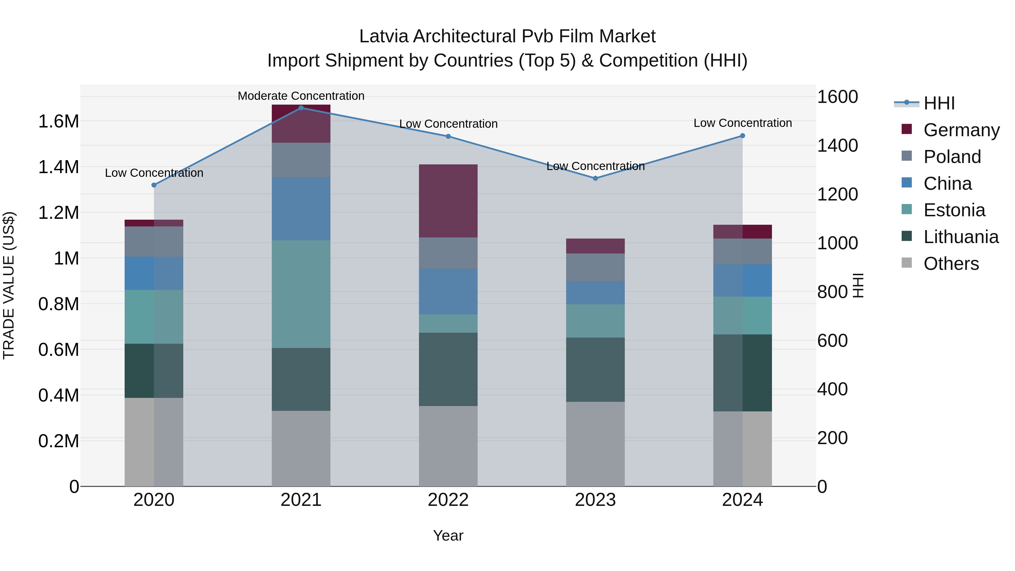
Task: Click the 2021 Others bar segment
Action: click(x=301, y=448)
